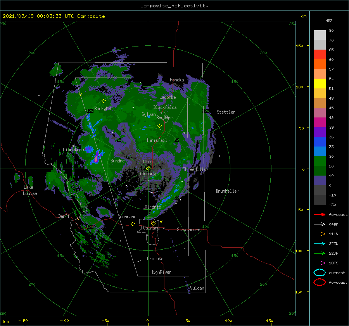Viewport: 349px width, 326px height.
Task: Click the blue rain band northeast of Airdrie
Action: click(167, 199)
